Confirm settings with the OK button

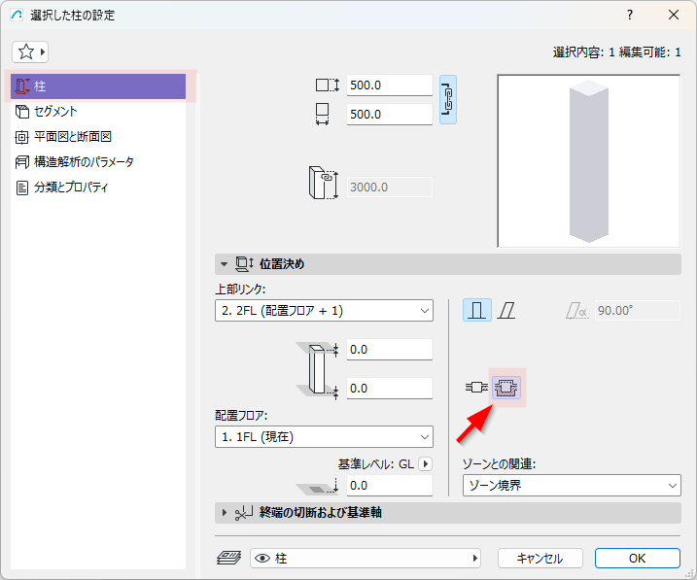[638, 558]
